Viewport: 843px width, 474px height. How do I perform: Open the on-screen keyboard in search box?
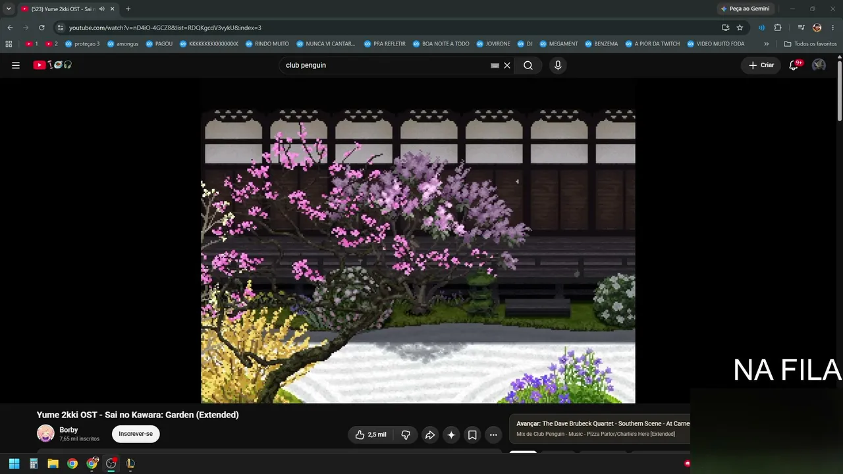[x=495, y=65]
